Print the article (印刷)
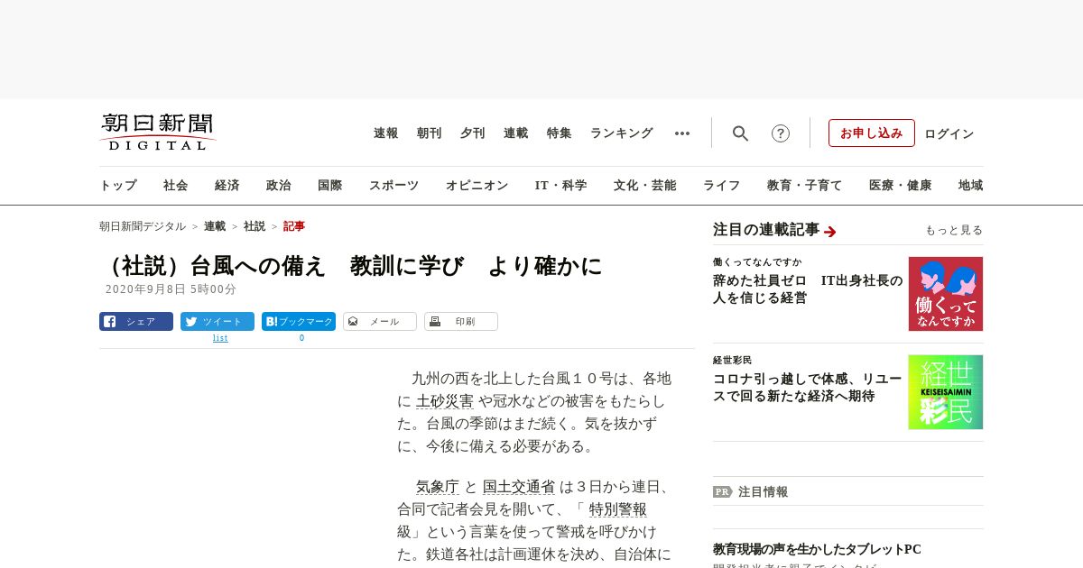The height and width of the screenshot is (568, 1083). tap(461, 322)
